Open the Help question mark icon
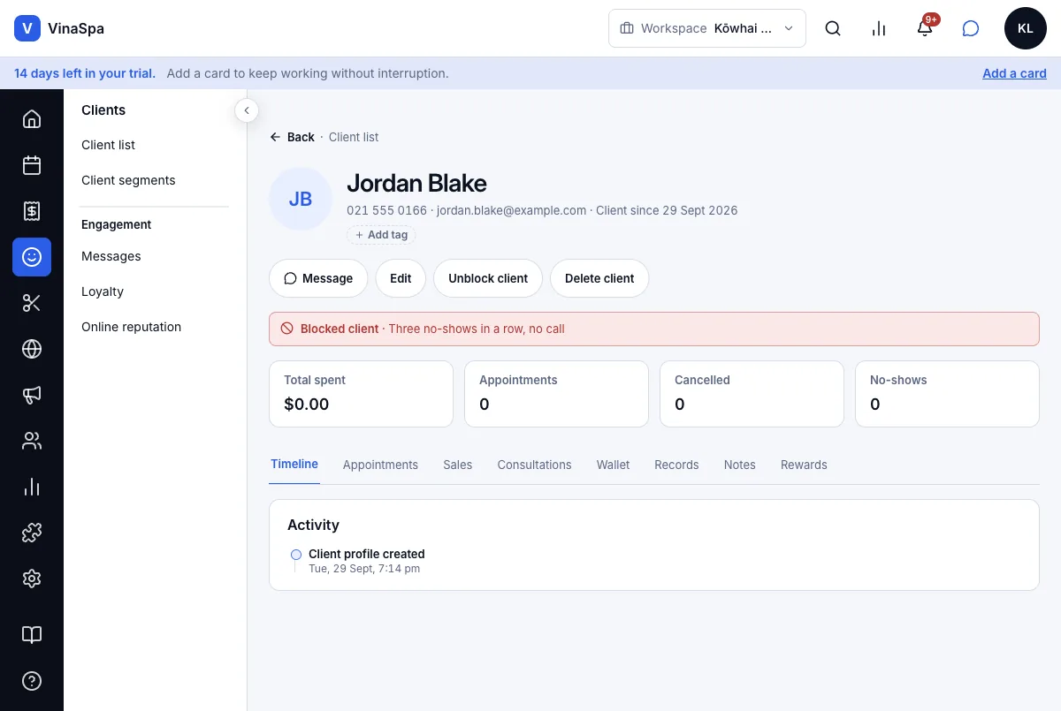This screenshot has height=711, width=1061. click(x=32, y=681)
